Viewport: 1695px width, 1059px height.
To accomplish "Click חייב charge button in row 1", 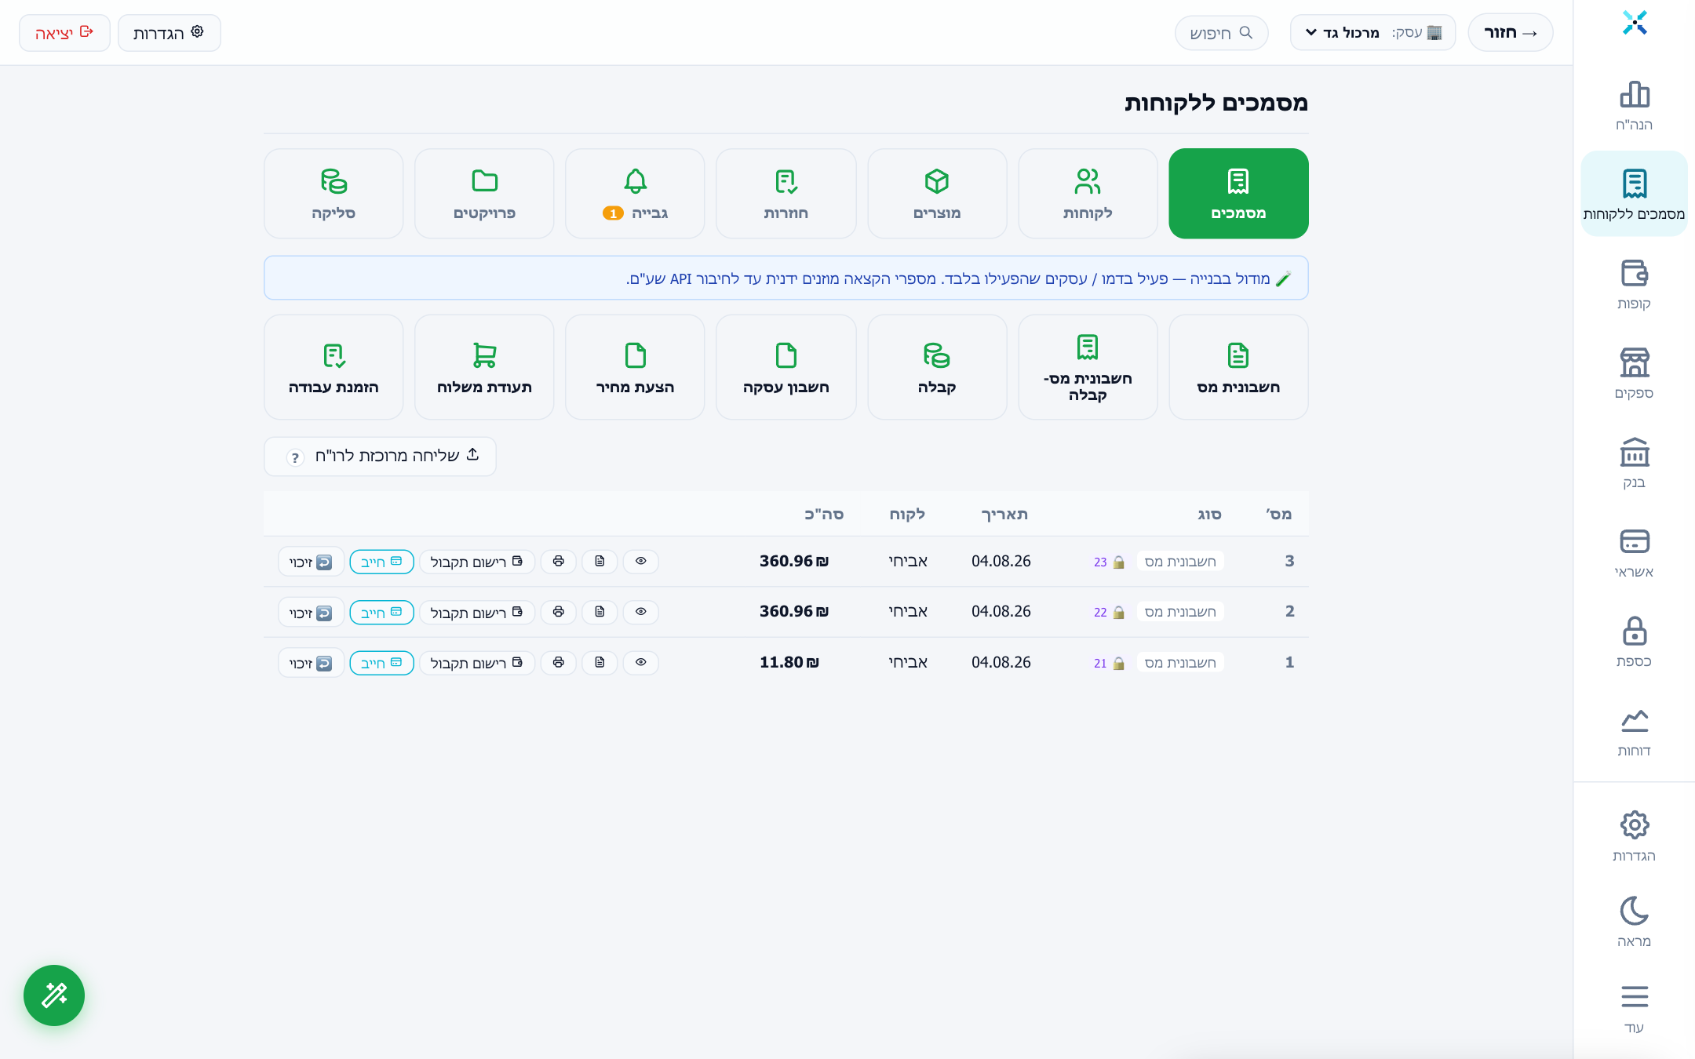I will tap(381, 663).
